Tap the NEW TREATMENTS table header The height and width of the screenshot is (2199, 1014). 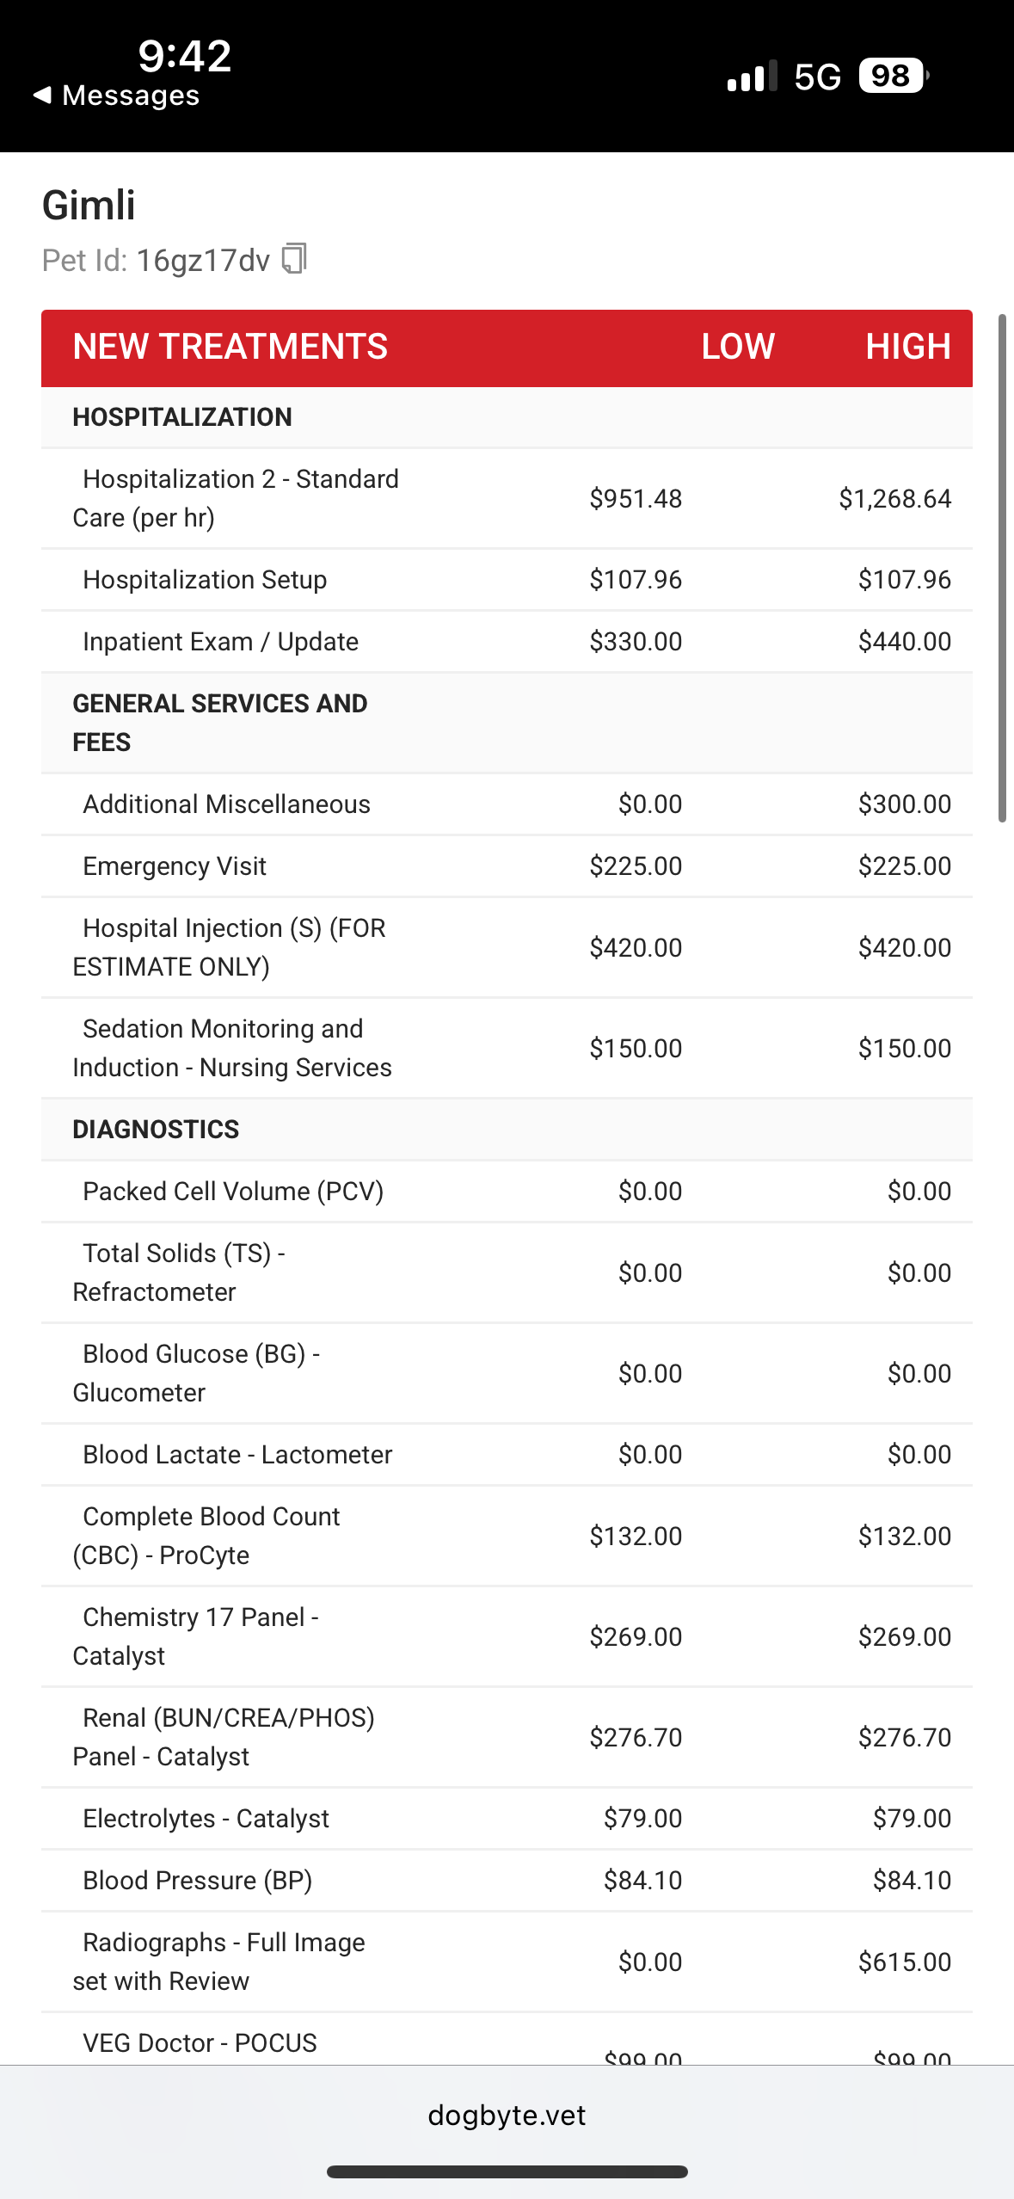click(x=230, y=348)
